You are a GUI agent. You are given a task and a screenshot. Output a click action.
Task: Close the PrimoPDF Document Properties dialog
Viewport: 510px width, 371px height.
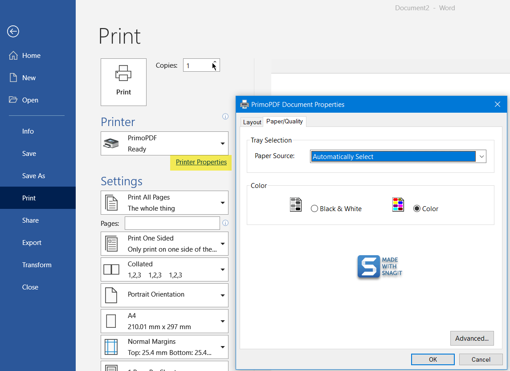[x=498, y=104]
